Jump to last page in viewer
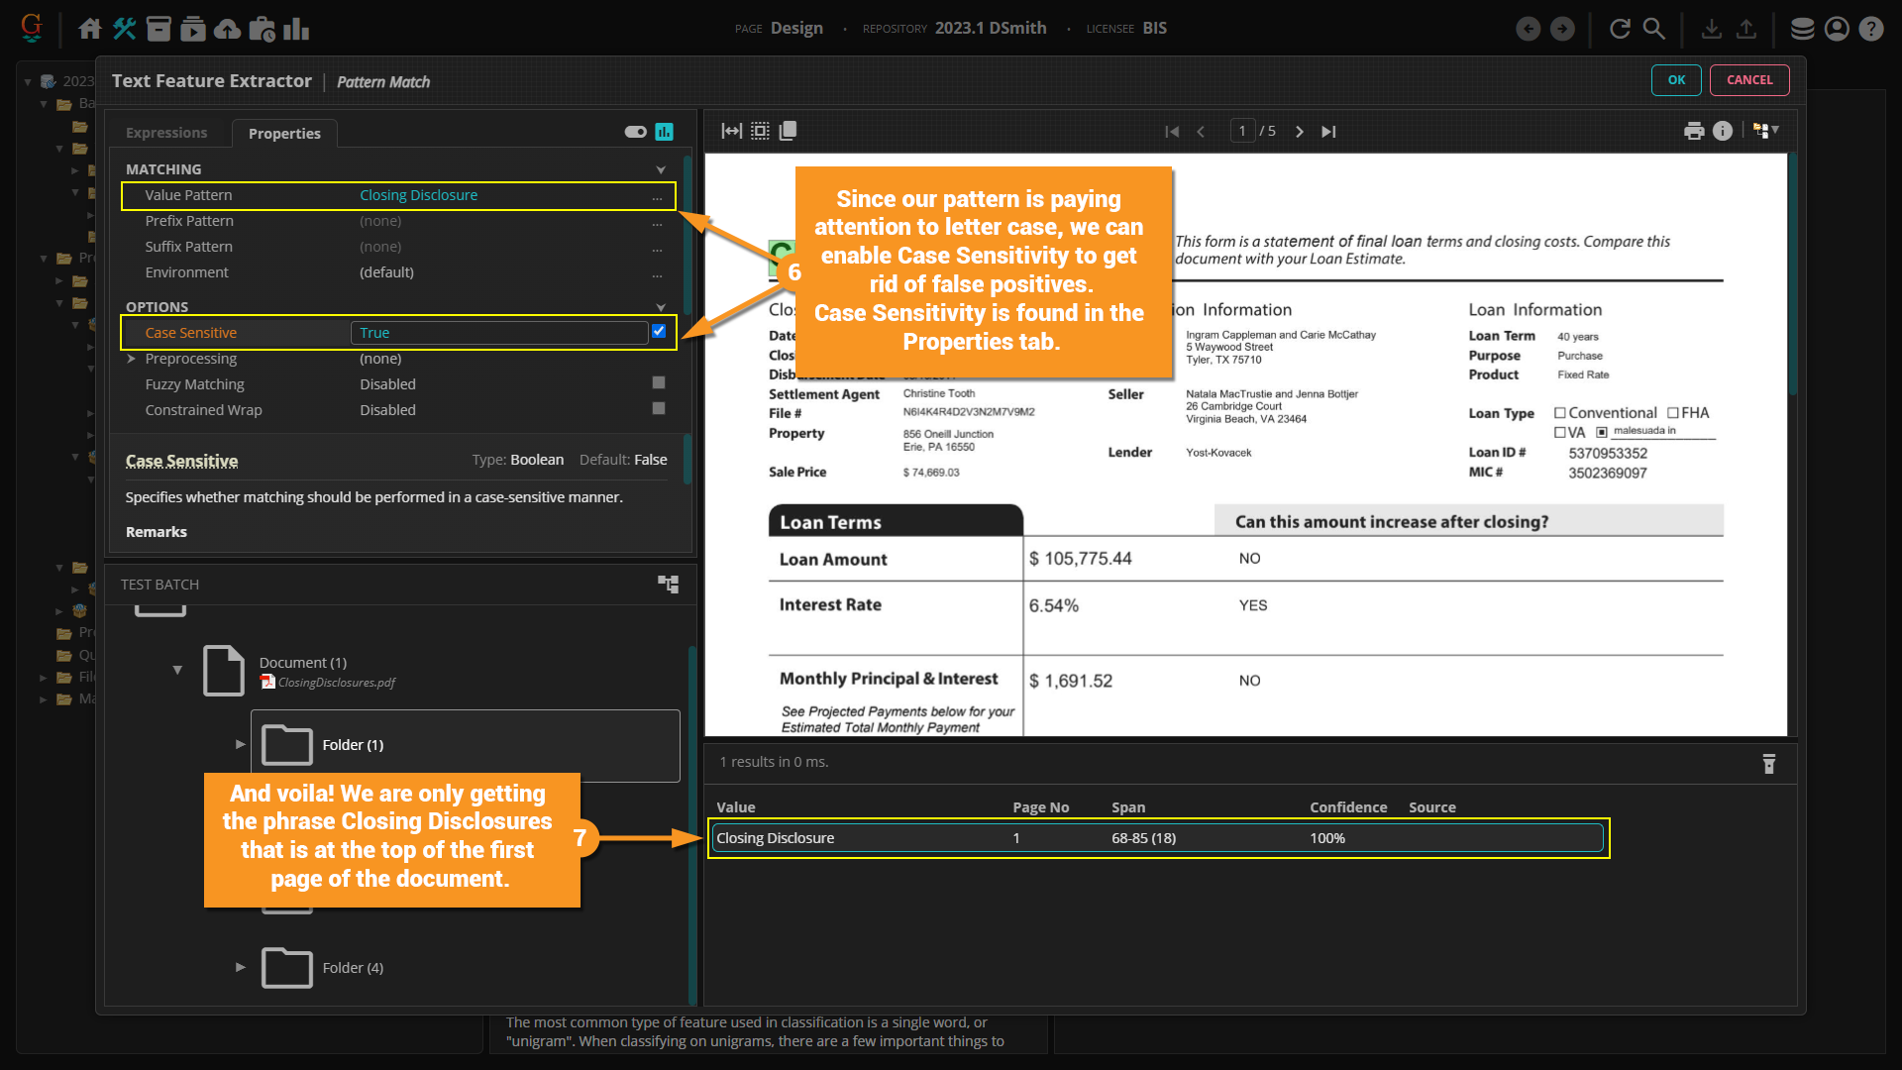This screenshot has height=1070, width=1902. coord(1328,132)
